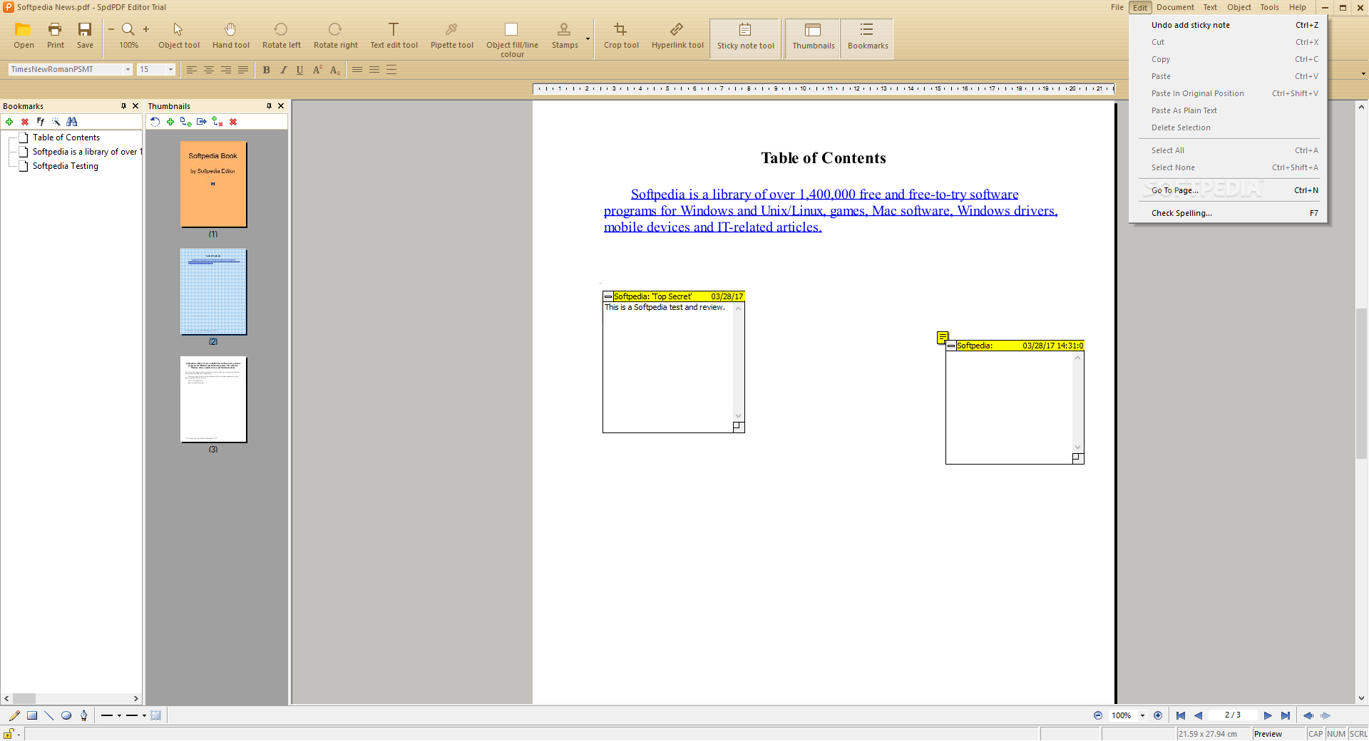This screenshot has width=1369, height=741.
Task: Jump to the last page
Action: (1286, 715)
